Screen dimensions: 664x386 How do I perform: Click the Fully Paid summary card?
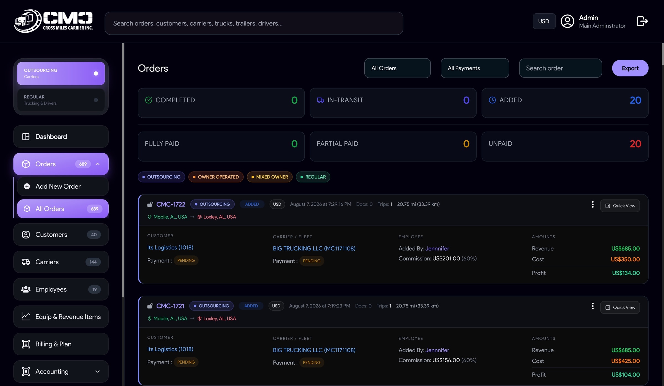tap(221, 147)
